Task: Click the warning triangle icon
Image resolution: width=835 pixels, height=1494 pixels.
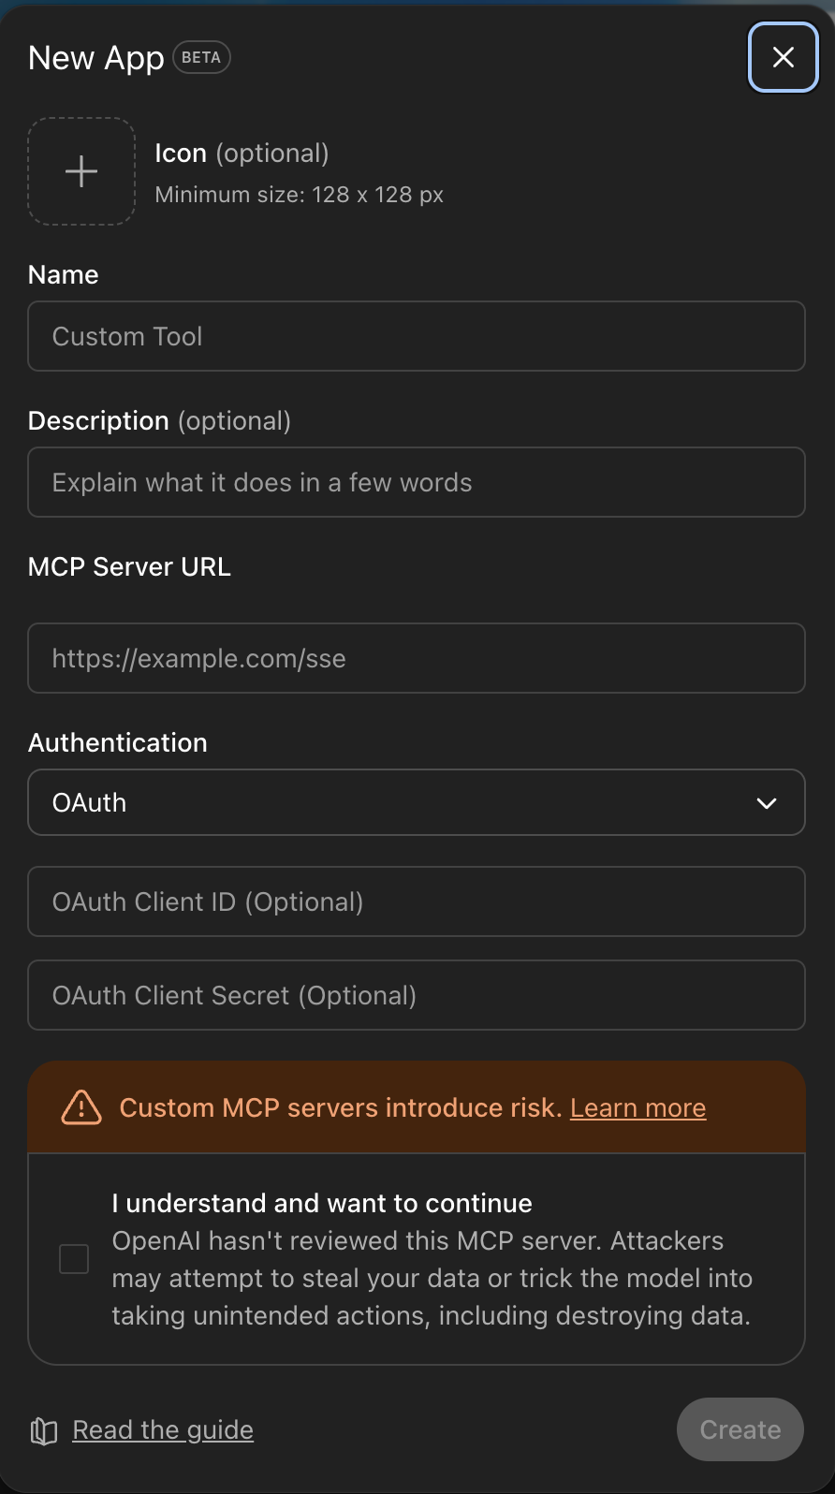Action: [x=81, y=1107]
